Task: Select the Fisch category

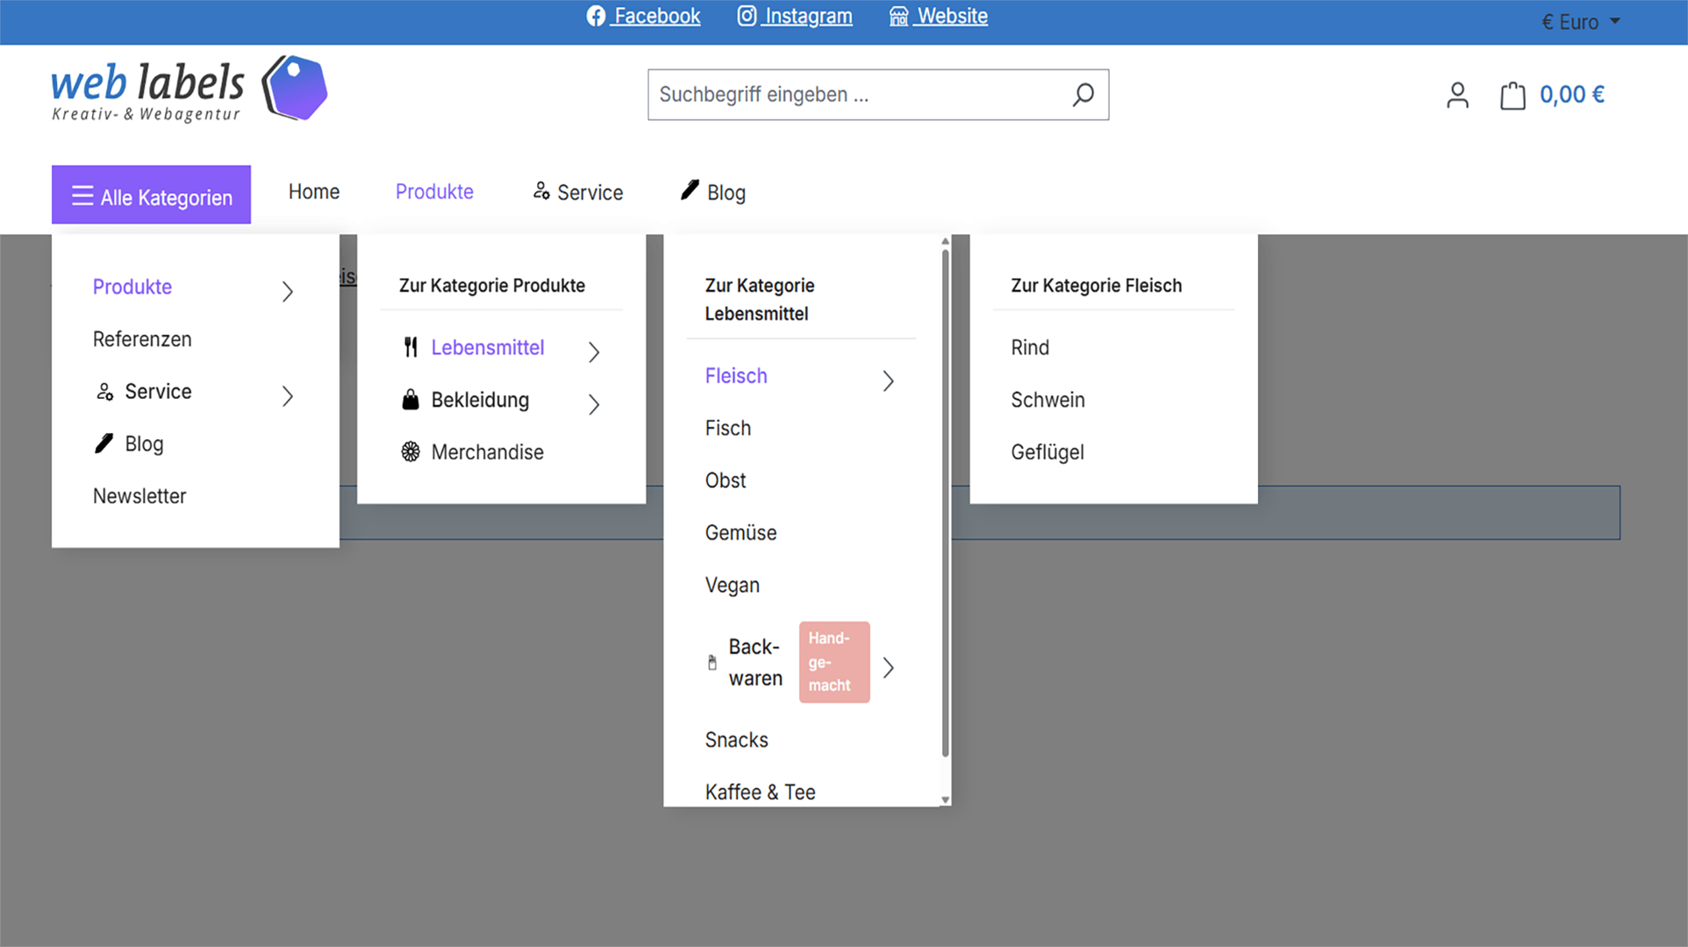Action: pos(728,428)
